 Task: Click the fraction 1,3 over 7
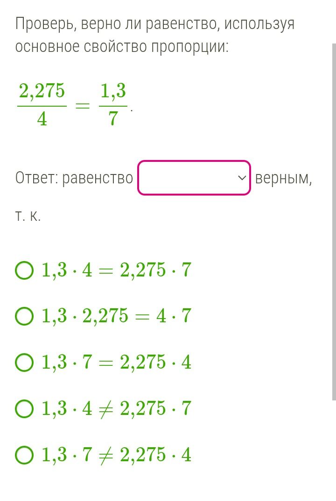pos(113,104)
